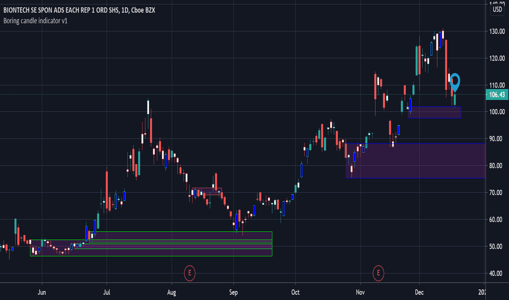The width and height of the screenshot is (509, 300).
Task: Click the Sep label on time axis
Action: coord(233,292)
